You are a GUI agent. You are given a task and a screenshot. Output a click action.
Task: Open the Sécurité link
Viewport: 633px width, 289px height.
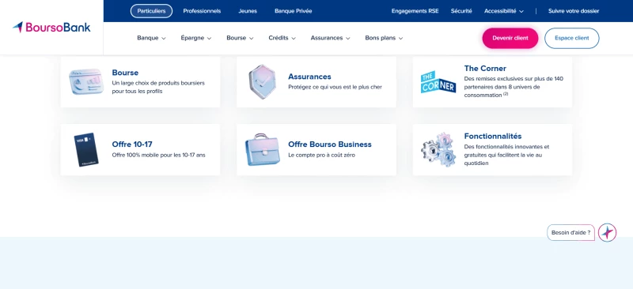[x=461, y=11]
